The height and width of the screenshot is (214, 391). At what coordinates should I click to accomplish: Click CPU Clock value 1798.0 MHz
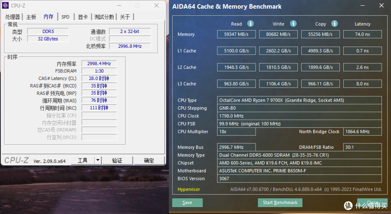tap(299, 116)
